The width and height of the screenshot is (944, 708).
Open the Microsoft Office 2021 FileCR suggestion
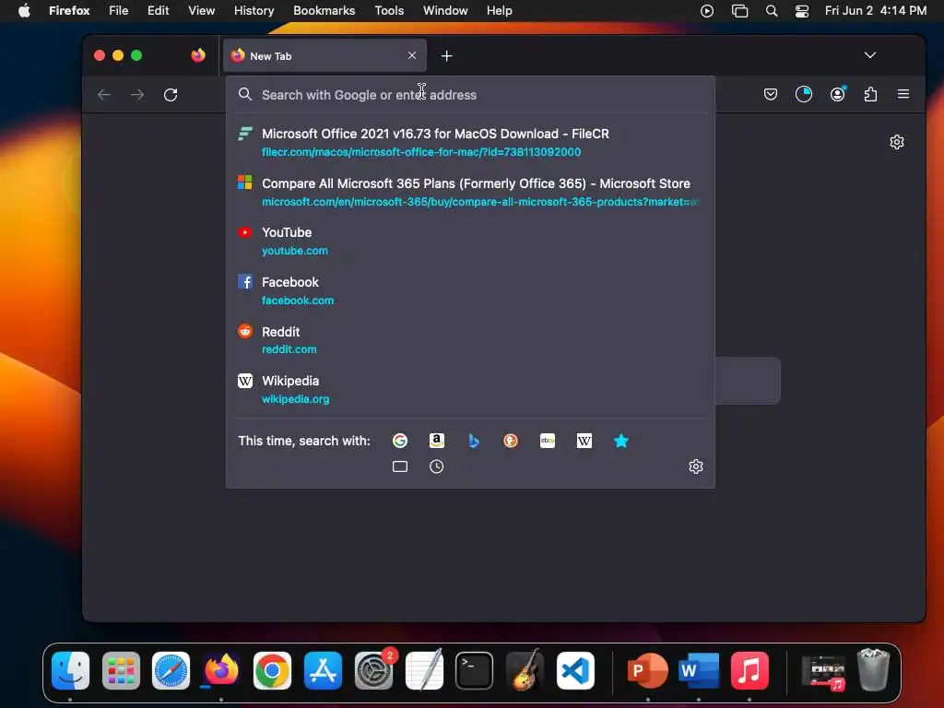point(470,142)
